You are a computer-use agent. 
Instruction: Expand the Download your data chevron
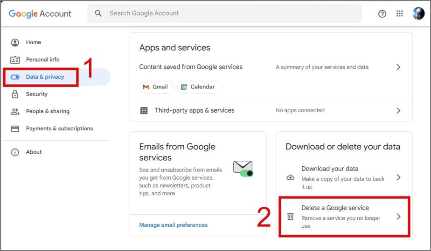(x=398, y=177)
